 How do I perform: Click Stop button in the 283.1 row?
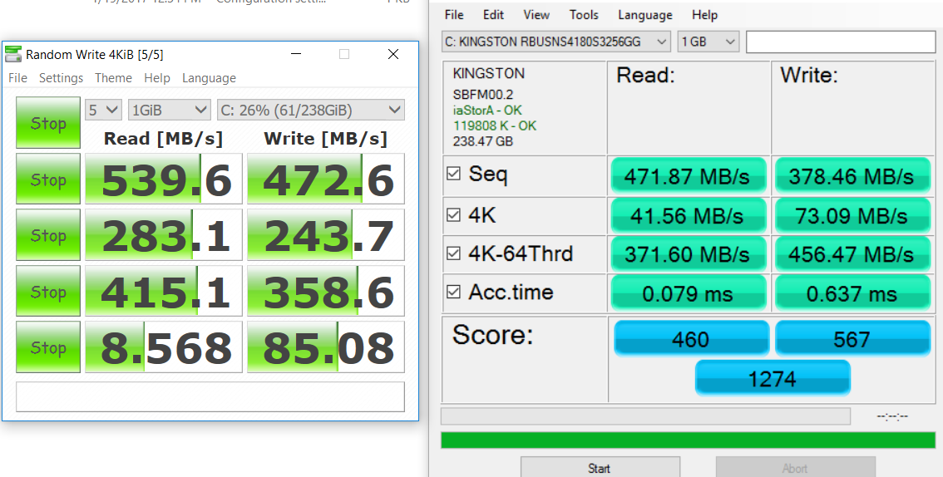48,235
